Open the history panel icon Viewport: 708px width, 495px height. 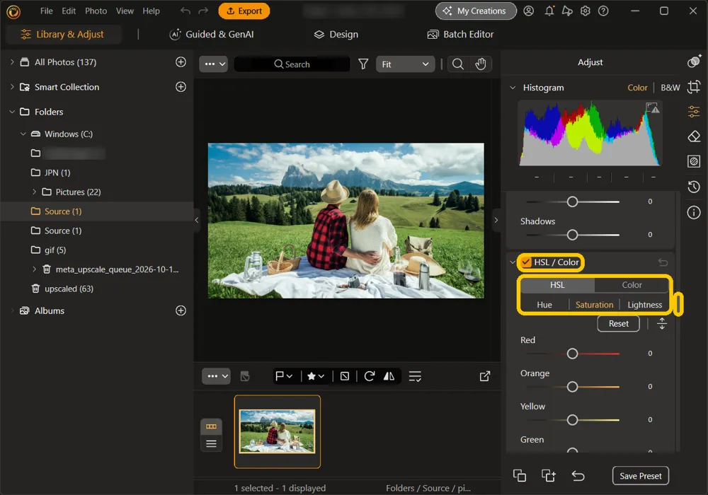(694, 186)
